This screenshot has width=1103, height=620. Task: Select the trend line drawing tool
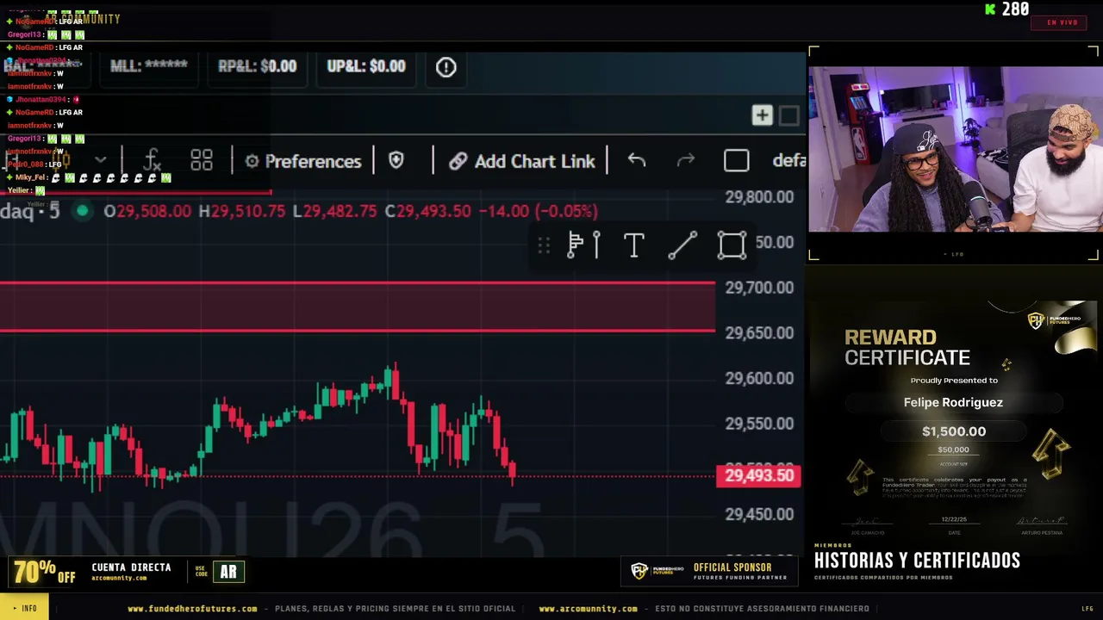tap(682, 245)
